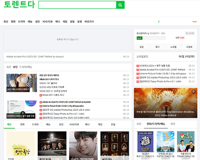Open 영화 in the top navigation bar

pos(13,22)
